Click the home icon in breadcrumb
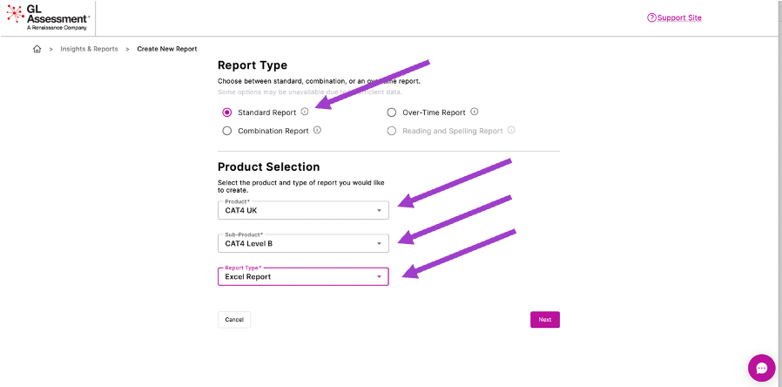 pyautogui.click(x=37, y=49)
